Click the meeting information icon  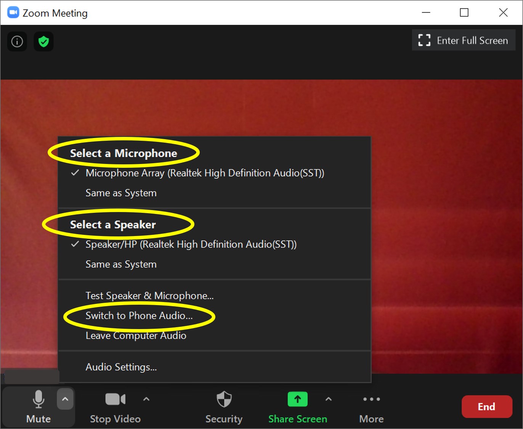coord(17,41)
